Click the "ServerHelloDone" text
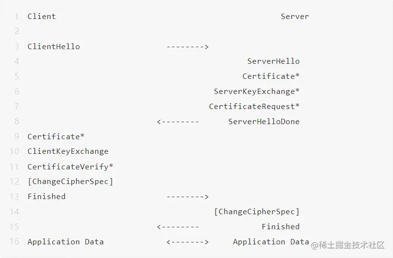 pos(264,121)
